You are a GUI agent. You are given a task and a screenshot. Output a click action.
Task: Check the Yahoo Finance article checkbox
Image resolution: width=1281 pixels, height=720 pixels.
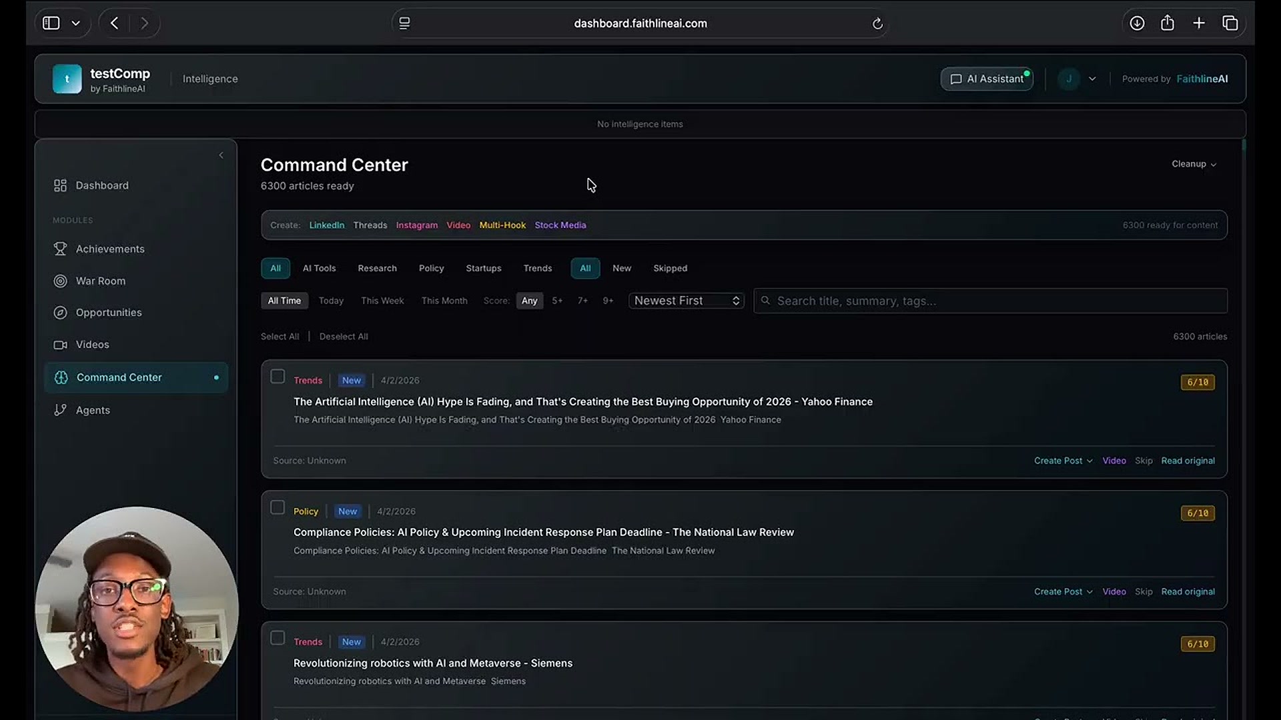coord(278,377)
